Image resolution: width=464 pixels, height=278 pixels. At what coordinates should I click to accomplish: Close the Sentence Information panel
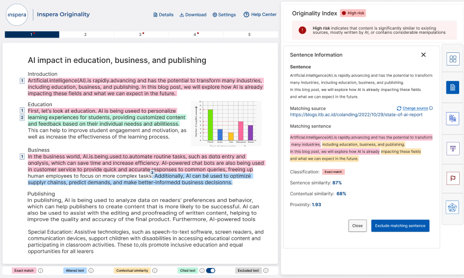pos(423,55)
